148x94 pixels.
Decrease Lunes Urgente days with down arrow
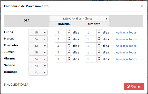(99, 33)
